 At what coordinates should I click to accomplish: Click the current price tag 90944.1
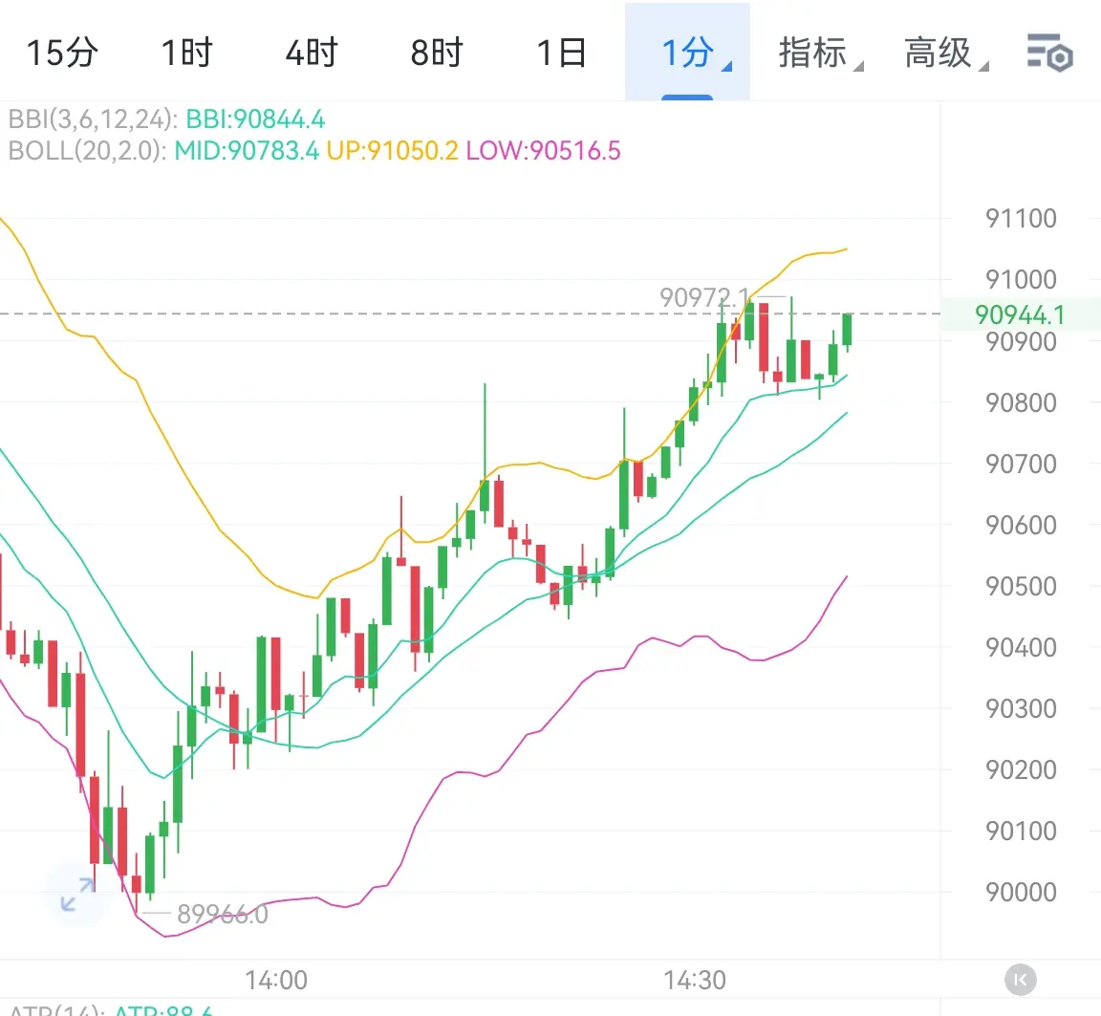click(1020, 314)
